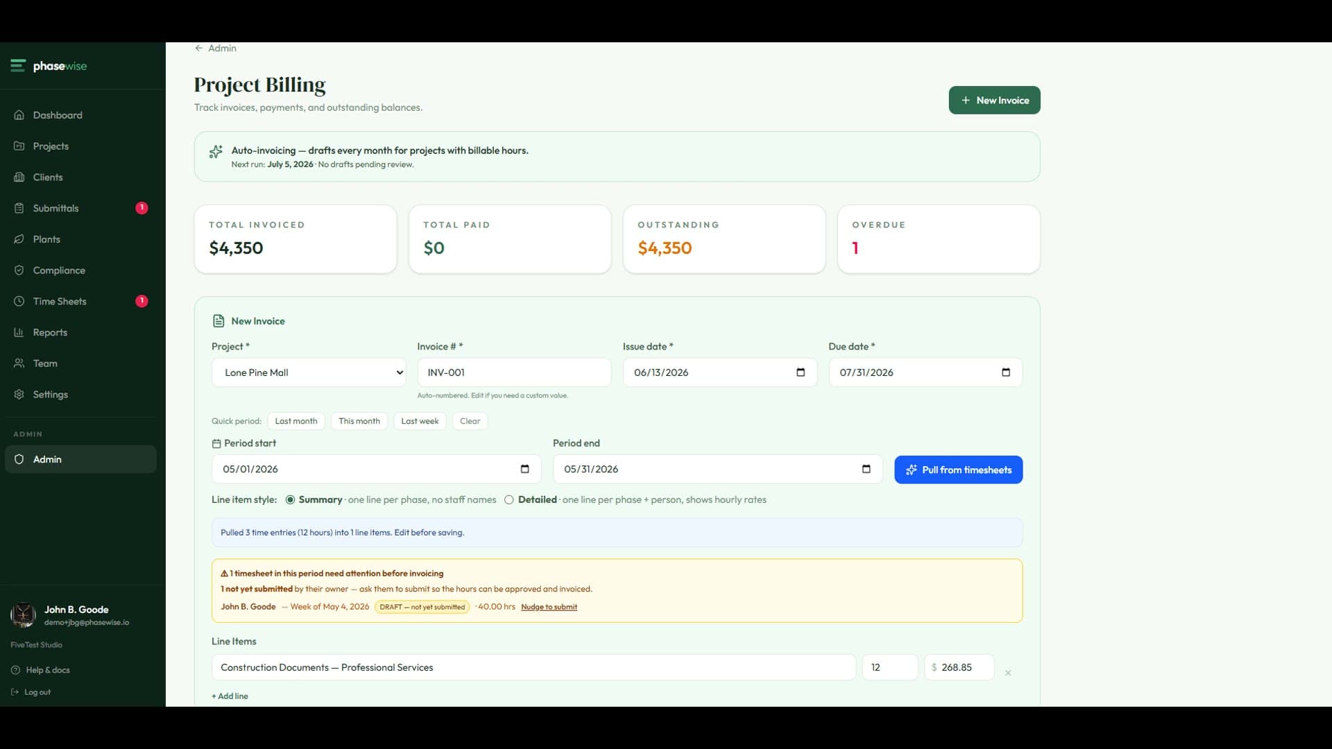Screen dimensions: 1332x749
Task: Clear the quick period selection
Action: 470,421
